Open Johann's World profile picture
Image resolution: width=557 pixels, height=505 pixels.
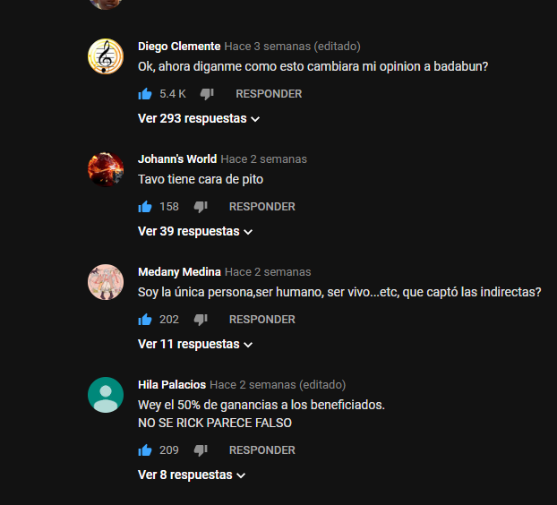pyautogui.click(x=106, y=169)
